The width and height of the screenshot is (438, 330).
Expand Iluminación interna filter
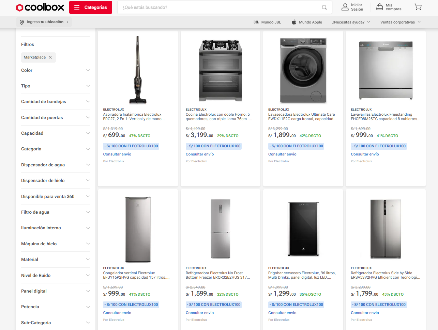(56, 228)
